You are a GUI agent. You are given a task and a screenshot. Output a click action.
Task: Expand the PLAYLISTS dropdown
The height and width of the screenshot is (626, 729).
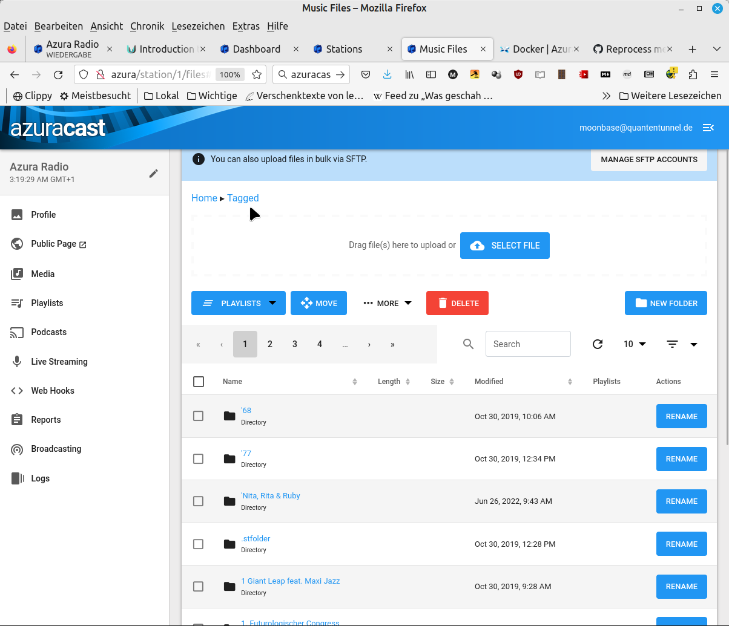(x=239, y=303)
